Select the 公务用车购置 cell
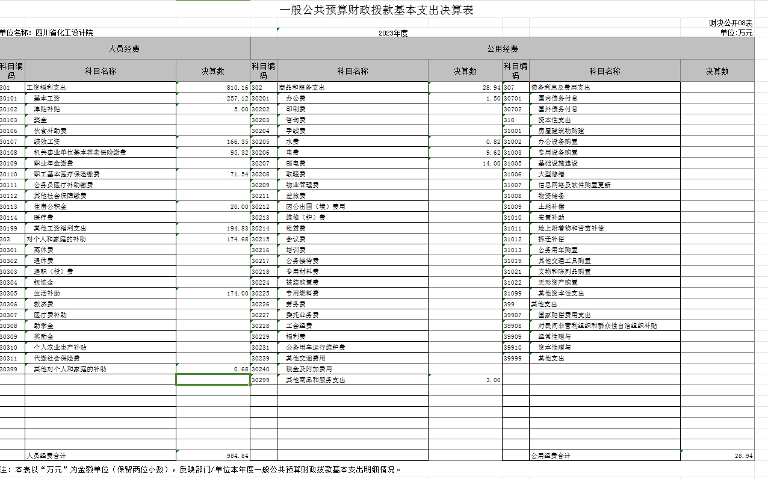 click(605, 250)
